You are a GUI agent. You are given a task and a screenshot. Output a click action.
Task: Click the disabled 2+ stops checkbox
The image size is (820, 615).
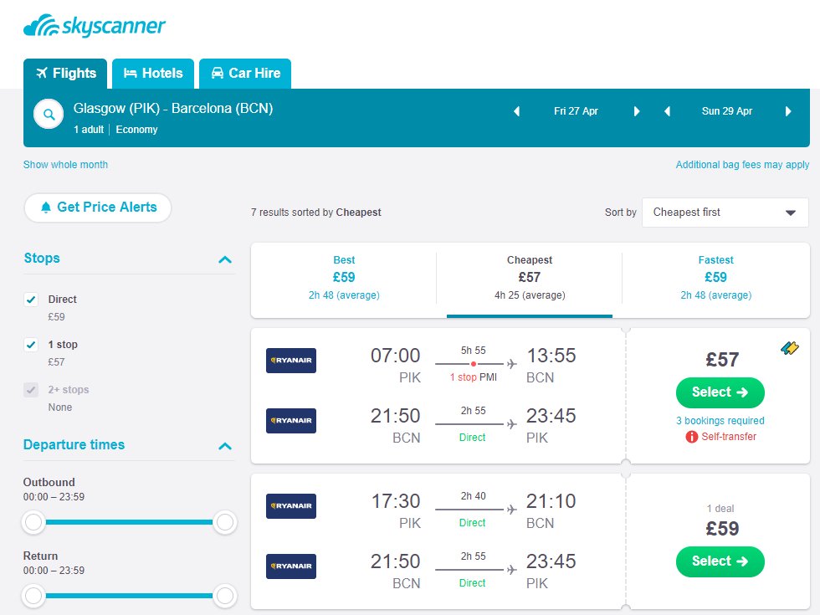[30, 389]
